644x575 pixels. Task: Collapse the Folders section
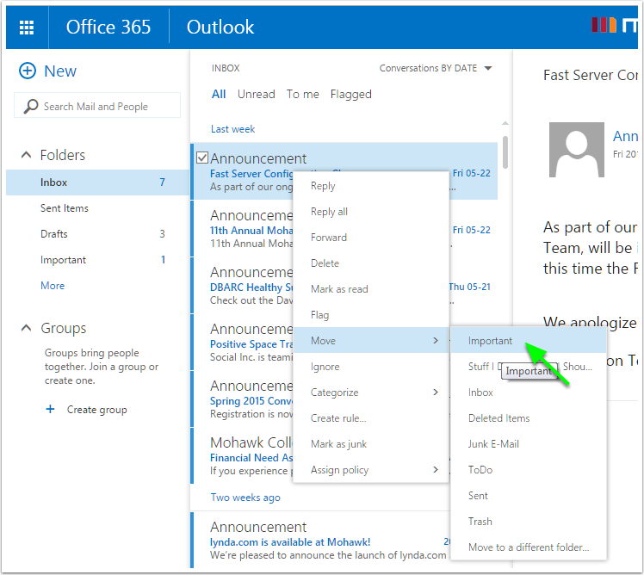[x=26, y=156]
